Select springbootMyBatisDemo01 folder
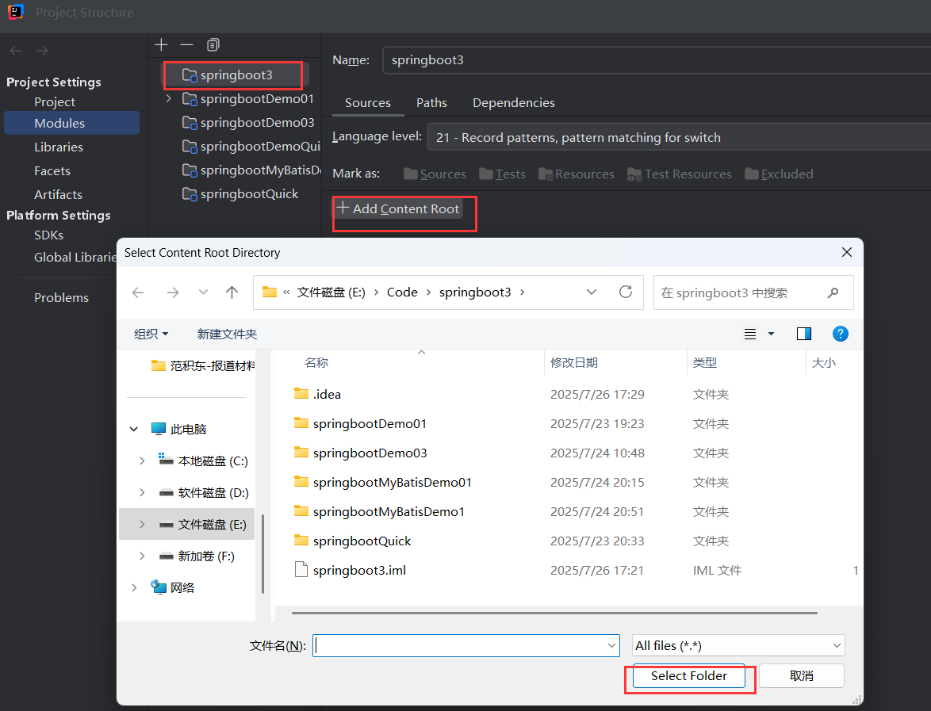 click(383, 483)
